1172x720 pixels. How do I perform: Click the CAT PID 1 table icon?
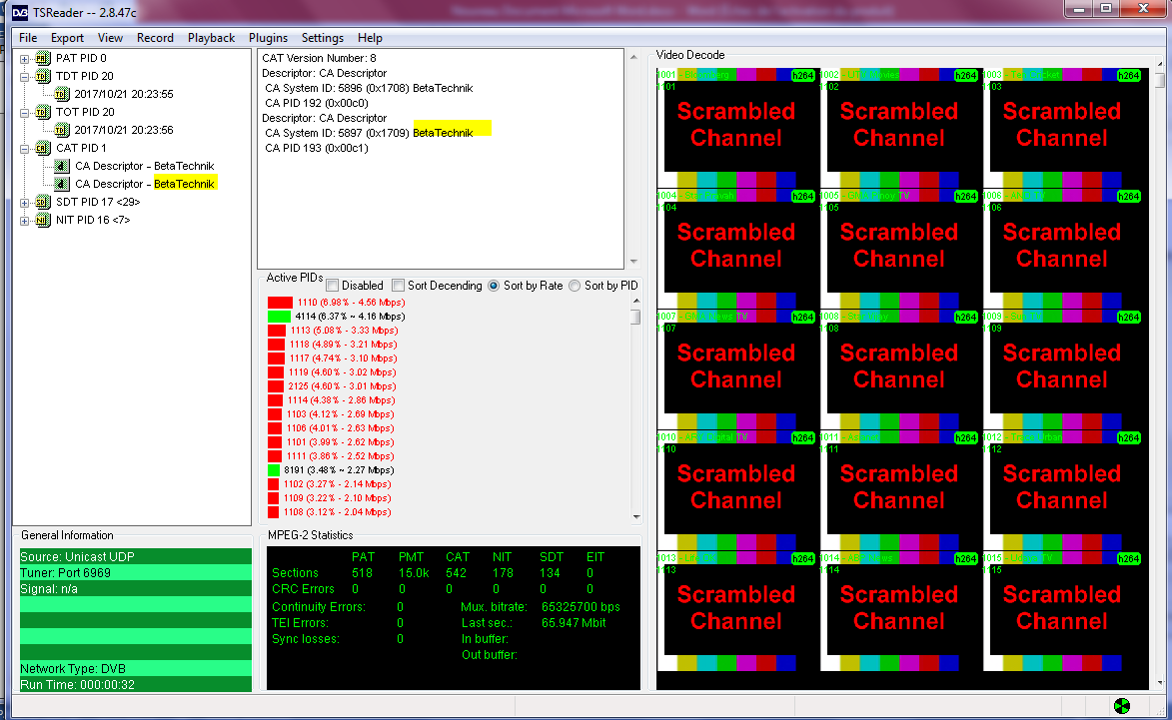coord(42,149)
